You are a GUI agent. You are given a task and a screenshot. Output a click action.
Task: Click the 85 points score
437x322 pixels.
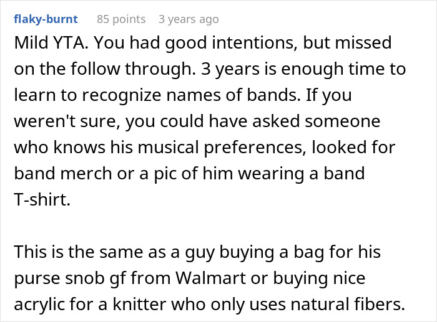point(121,19)
